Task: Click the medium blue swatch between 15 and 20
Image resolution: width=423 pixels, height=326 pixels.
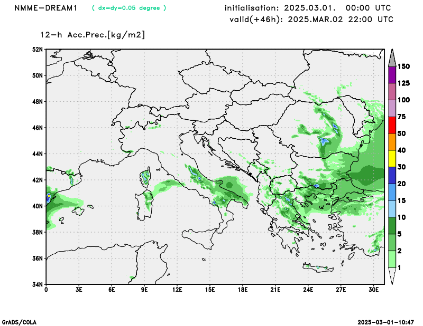Action: [x=392, y=192]
